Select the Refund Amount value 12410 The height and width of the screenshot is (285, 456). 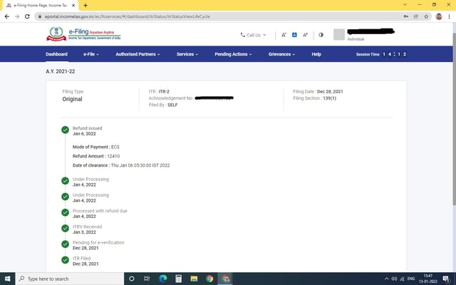pyautogui.click(x=113, y=156)
